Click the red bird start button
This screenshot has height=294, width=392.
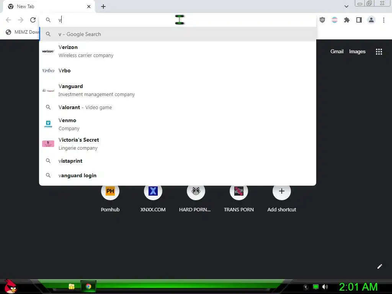point(10,286)
